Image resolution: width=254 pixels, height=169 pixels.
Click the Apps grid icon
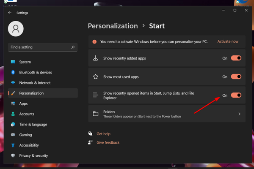pyautogui.click(x=13, y=104)
